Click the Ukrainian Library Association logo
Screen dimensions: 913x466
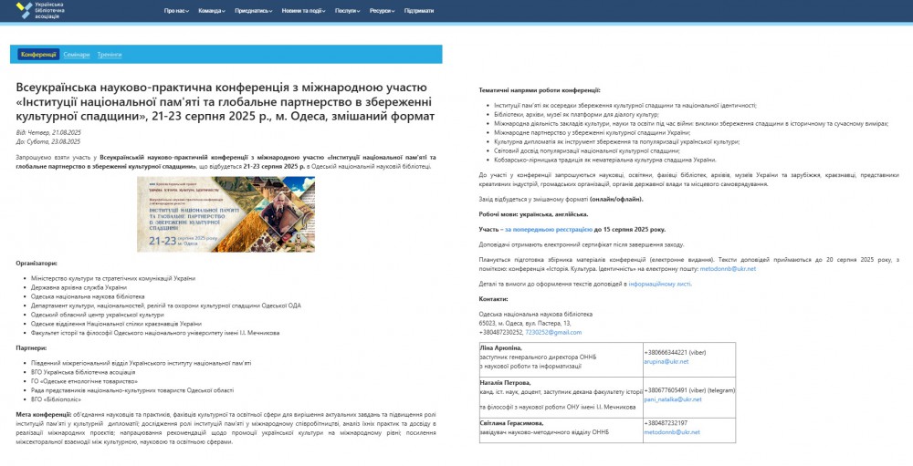(38, 11)
